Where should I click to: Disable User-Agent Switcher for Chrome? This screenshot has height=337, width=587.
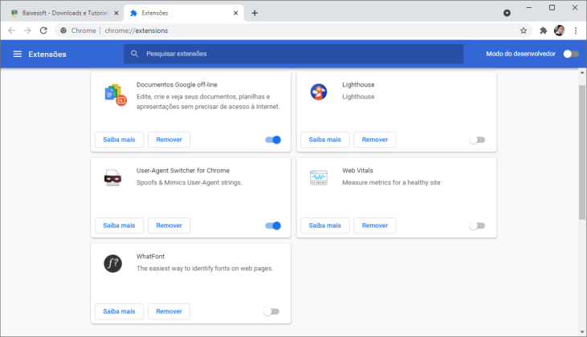click(273, 225)
